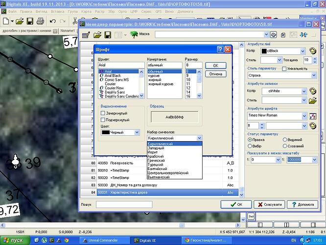Viewport: 326px width, 245px height.
Task: Click the Cut scissors icon
Action: pos(74,21)
